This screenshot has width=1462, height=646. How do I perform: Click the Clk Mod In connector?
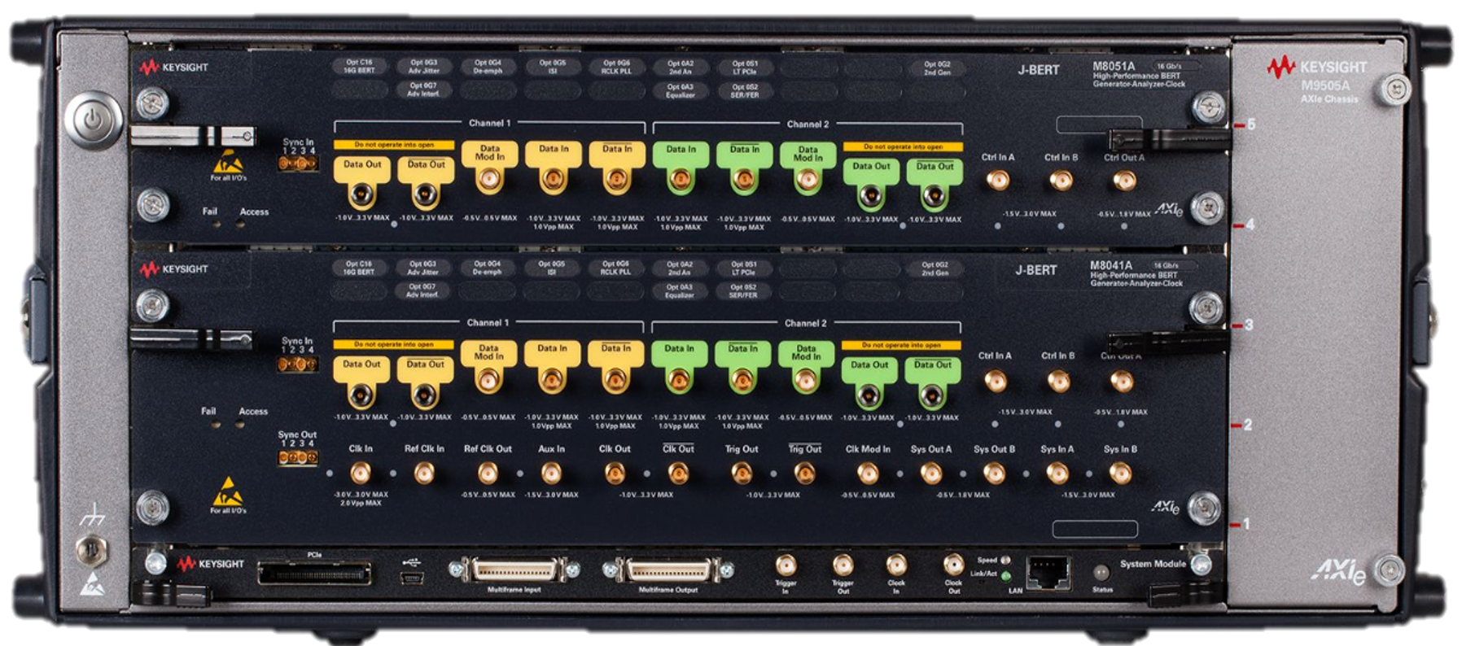pos(868,473)
